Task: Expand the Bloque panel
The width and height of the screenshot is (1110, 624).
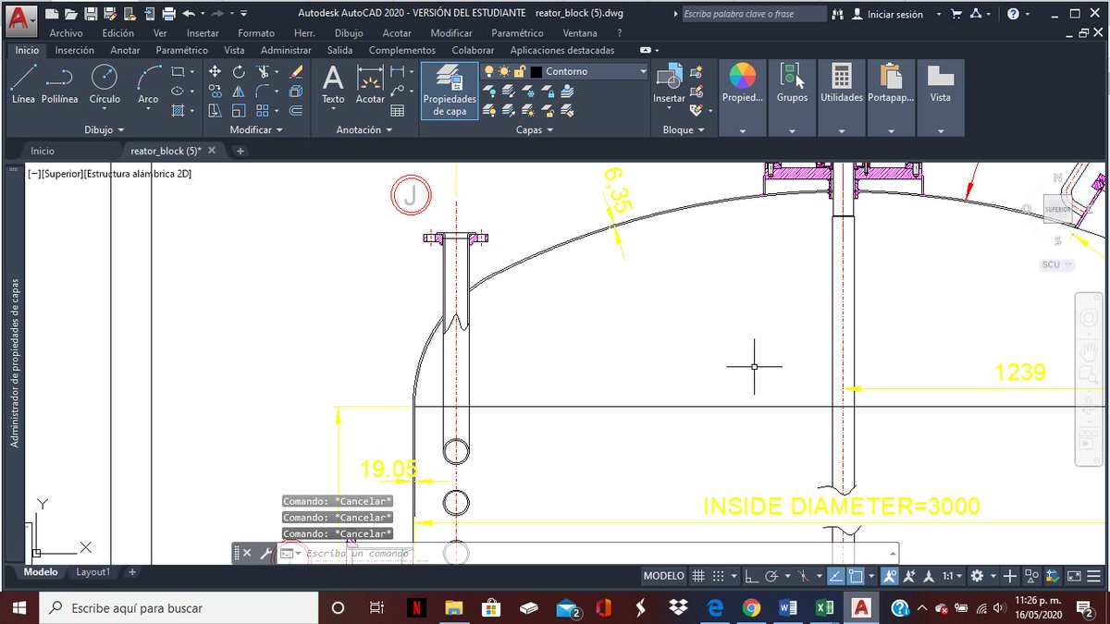Action: (684, 130)
